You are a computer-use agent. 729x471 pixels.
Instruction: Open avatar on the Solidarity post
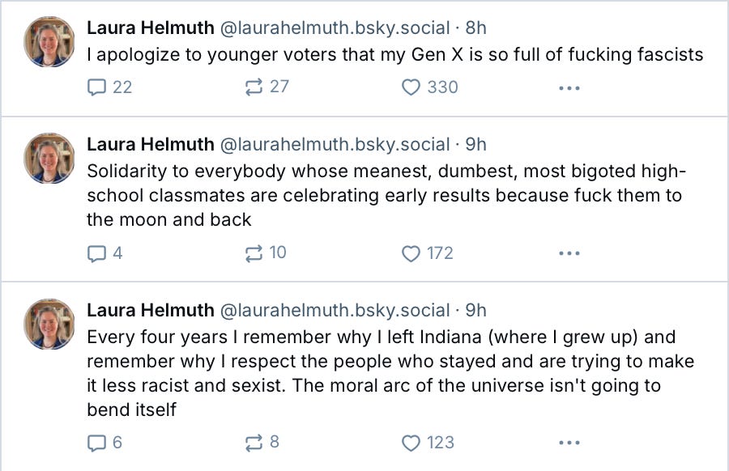tap(50, 158)
